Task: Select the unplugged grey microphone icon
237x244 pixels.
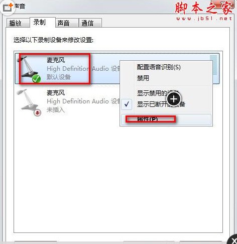Action: point(29,102)
